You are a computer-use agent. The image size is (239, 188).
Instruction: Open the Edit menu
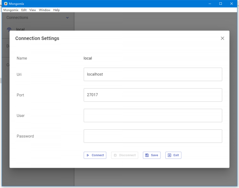click(24, 10)
